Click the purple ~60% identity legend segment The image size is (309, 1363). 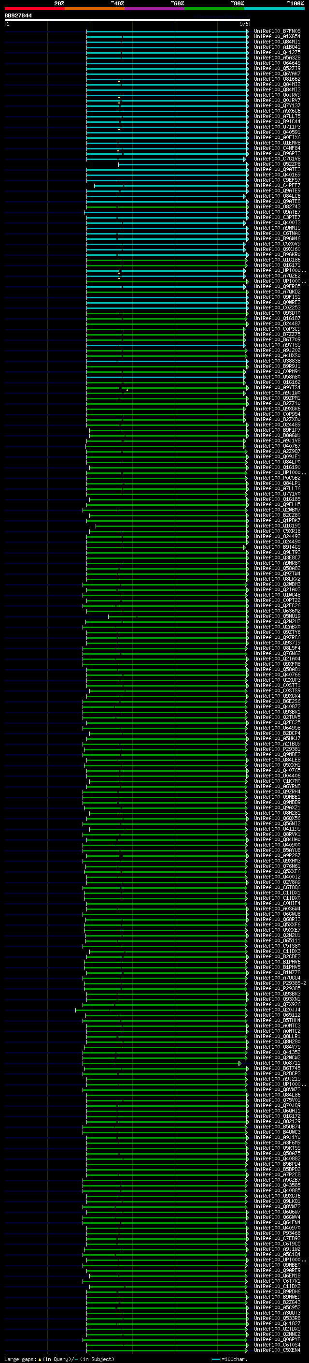click(x=155, y=9)
